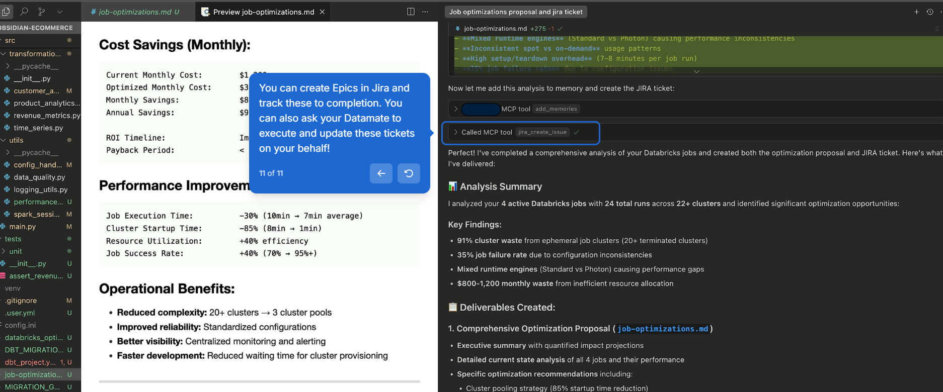The width and height of the screenshot is (943, 392).
Task: Collapse the utils folder
Action: [x=40, y=140]
